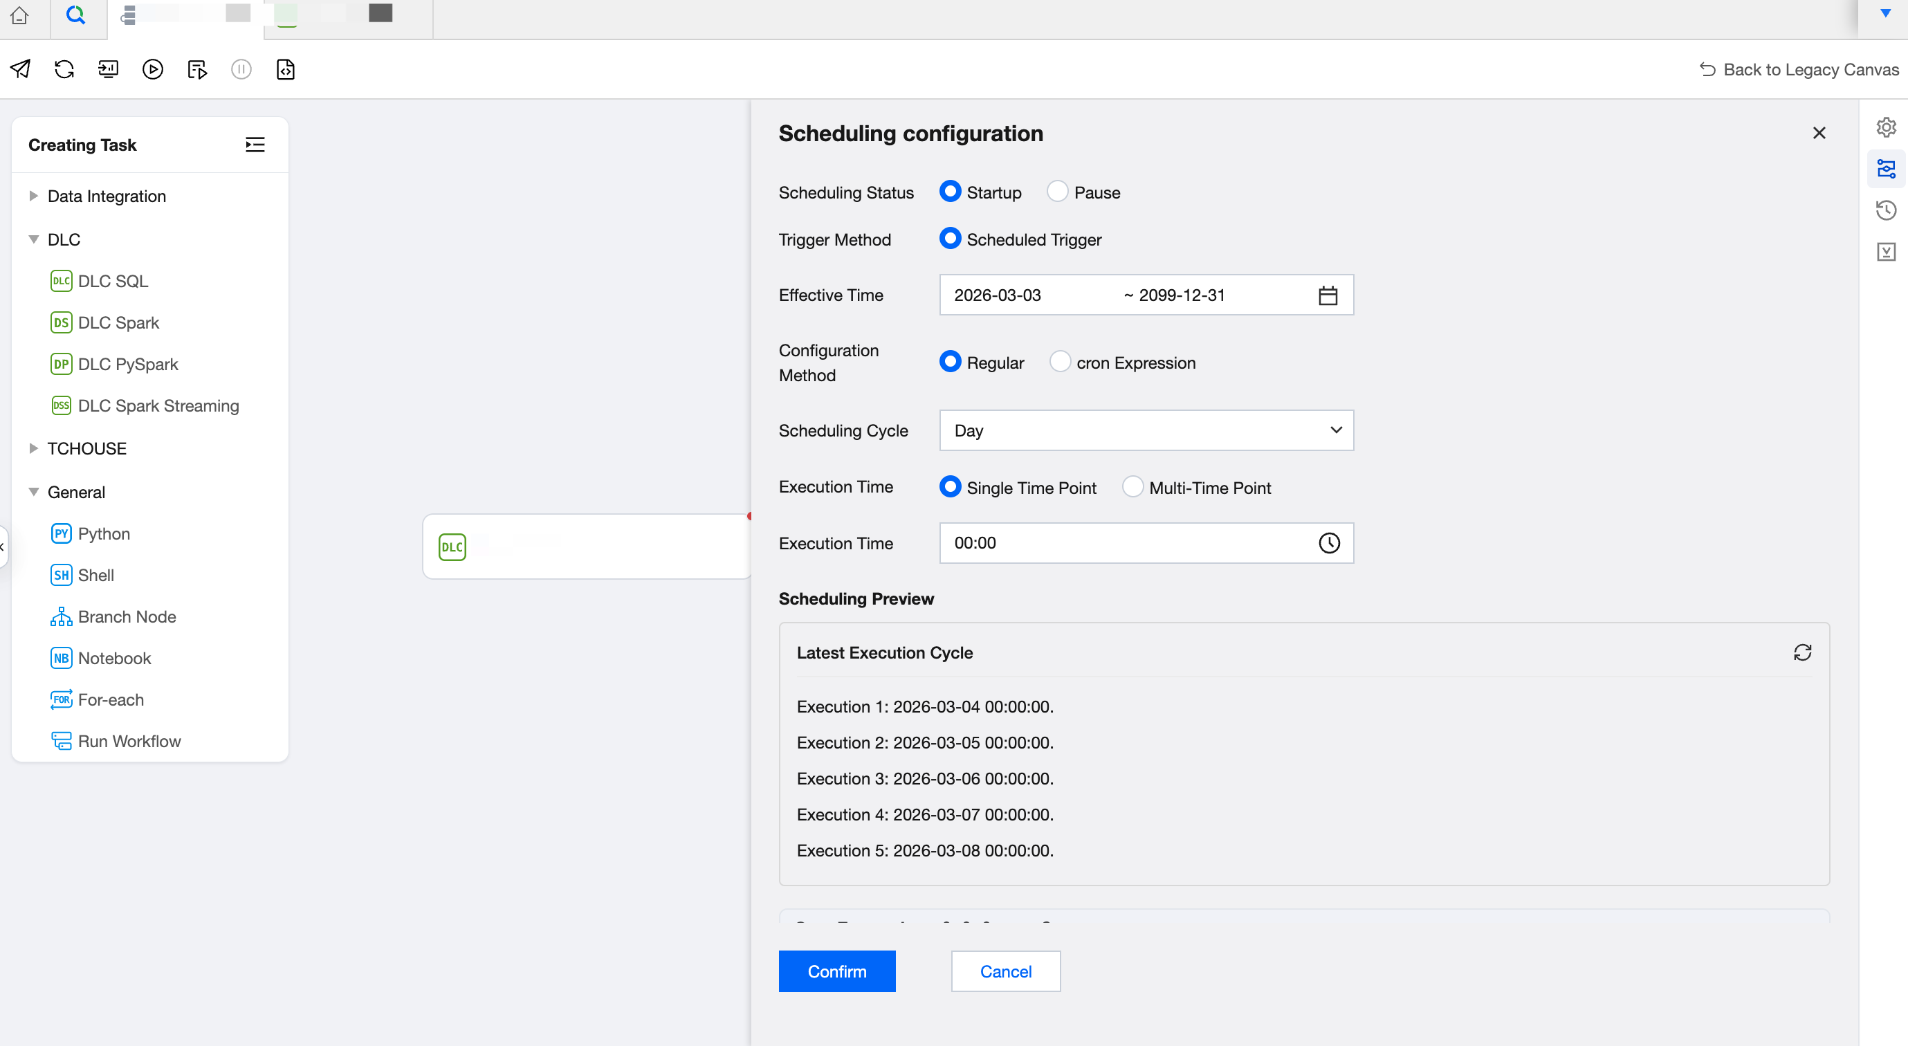
Task: Select Multi-Time Point execution option
Action: tap(1132, 488)
